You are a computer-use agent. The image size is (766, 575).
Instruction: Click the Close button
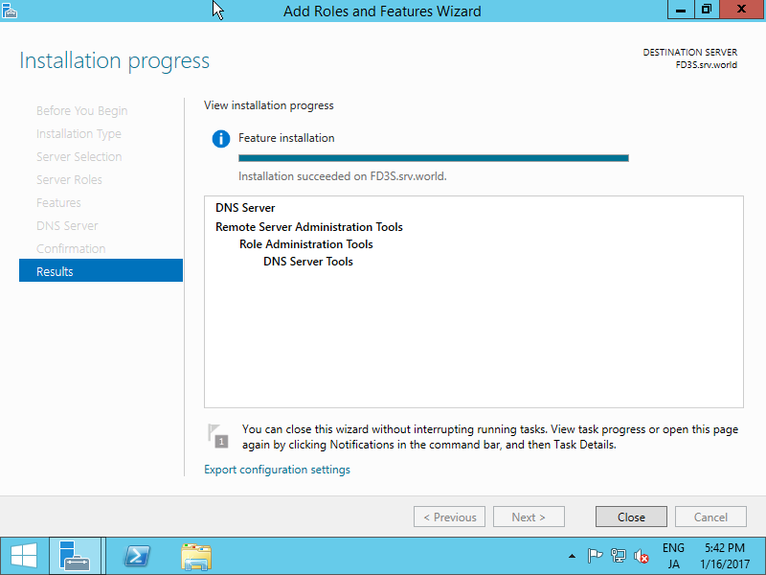pos(631,517)
